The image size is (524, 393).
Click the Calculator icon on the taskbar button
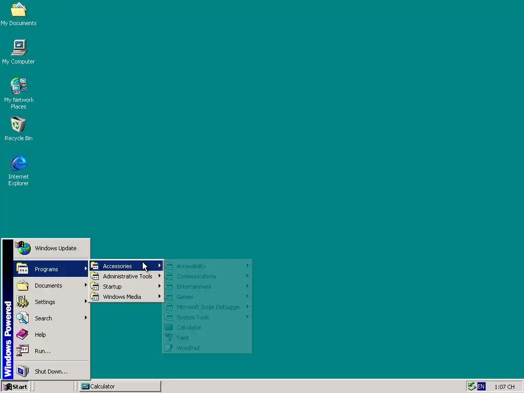pos(85,386)
